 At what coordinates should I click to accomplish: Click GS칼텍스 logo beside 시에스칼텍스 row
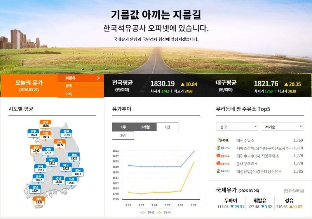click(223, 148)
